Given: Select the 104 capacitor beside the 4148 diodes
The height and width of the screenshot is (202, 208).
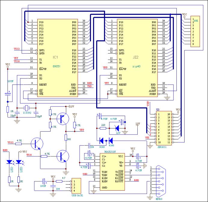Looking at the screenshot, I should coord(89,146).
